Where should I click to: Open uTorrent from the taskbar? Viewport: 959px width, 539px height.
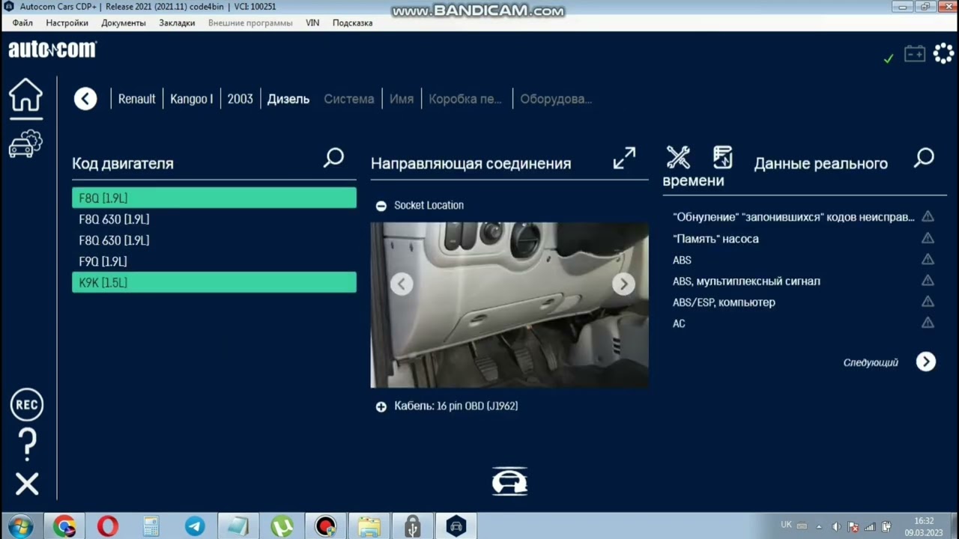click(282, 527)
